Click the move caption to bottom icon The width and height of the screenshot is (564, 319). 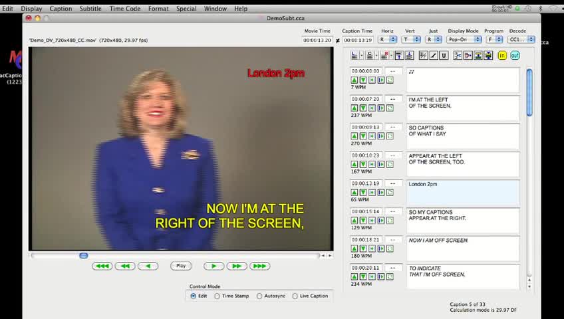pos(409,55)
